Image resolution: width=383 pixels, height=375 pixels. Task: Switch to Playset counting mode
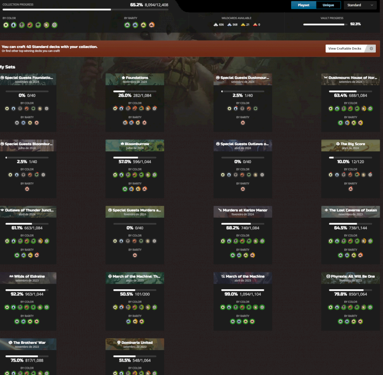[304, 5]
